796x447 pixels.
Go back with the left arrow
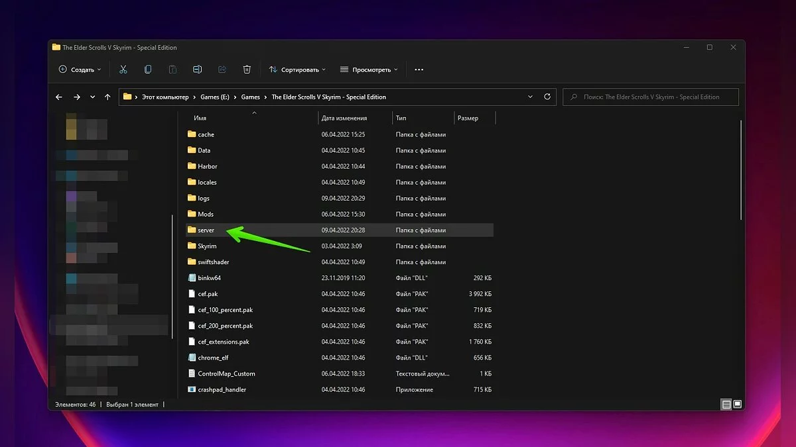[59, 97]
